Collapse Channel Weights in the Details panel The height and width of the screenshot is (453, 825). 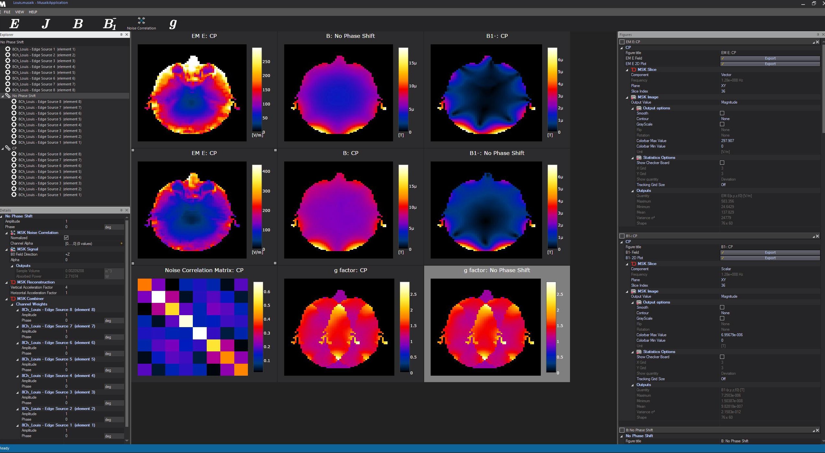pos(12,304)
